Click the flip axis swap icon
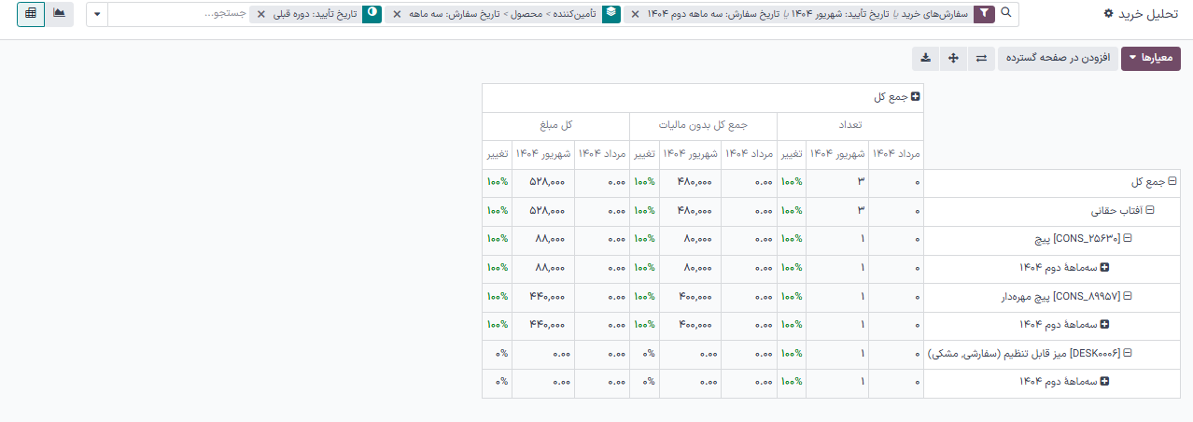The height and width of the screenshot is (422, 1193). [981, 59]
